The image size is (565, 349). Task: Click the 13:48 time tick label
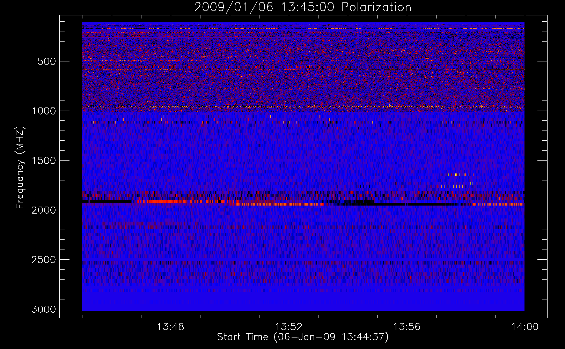coord(170,327)
